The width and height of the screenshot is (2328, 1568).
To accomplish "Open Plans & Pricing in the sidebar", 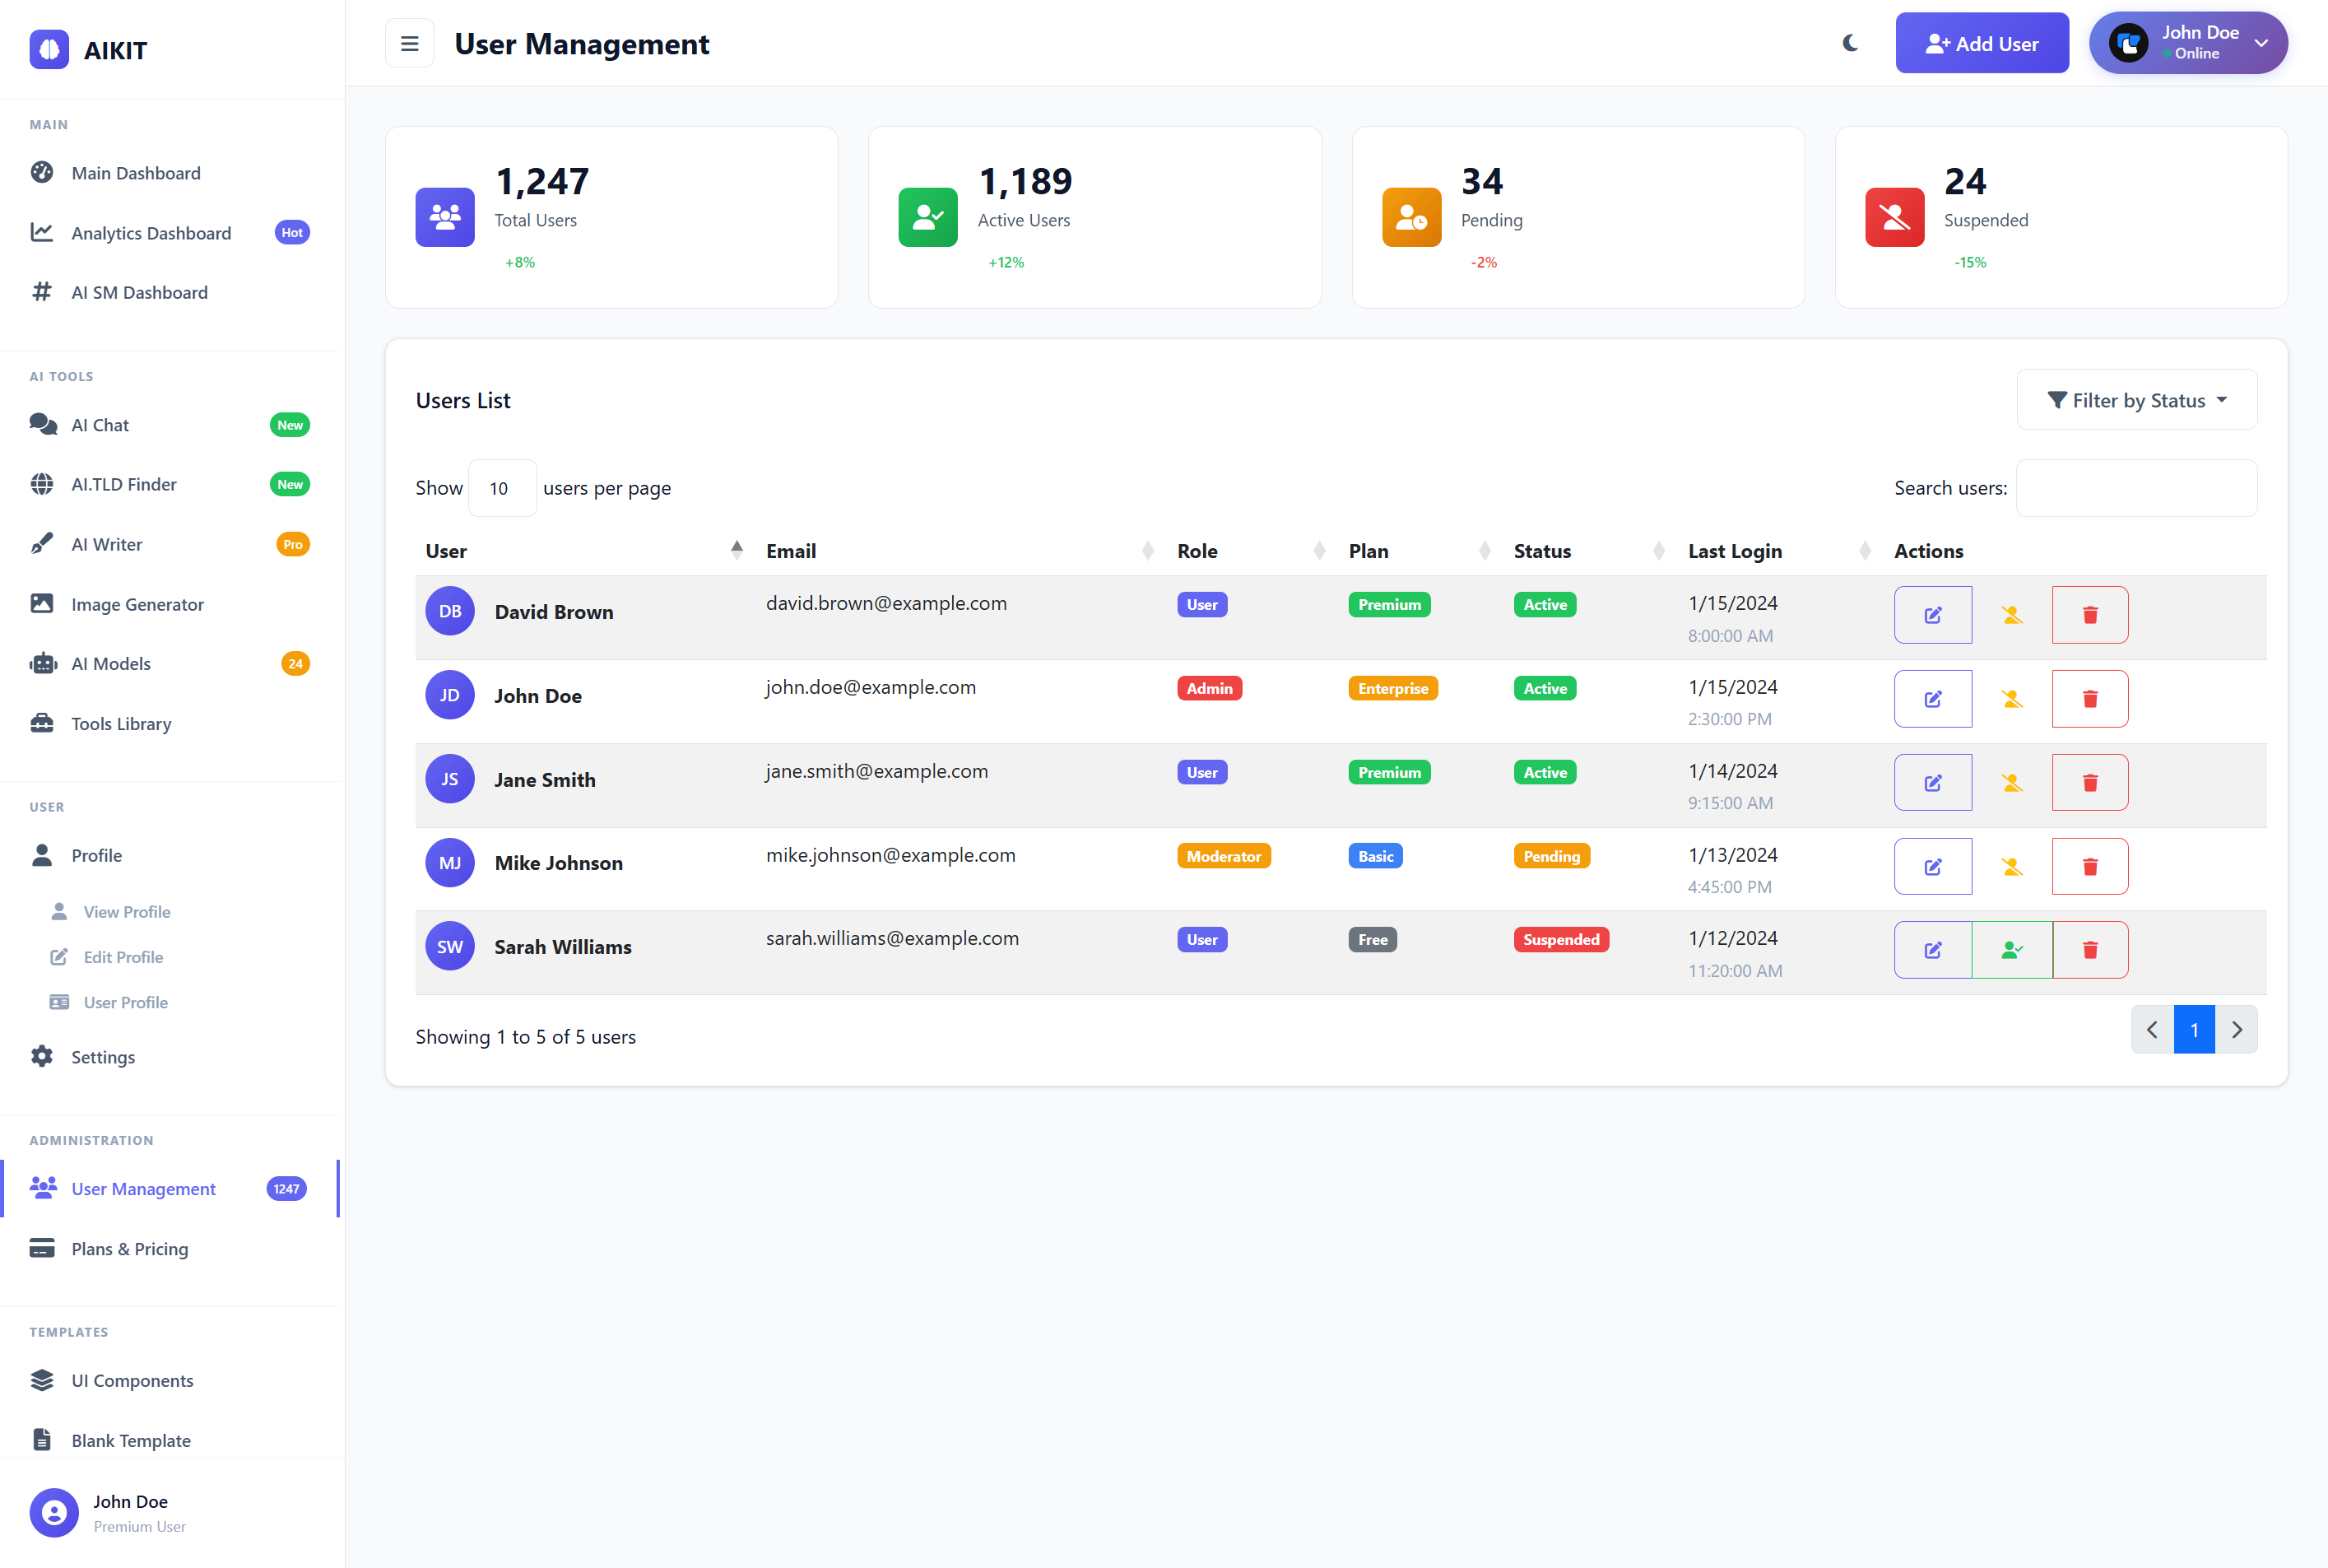I will coord(130,1249).
